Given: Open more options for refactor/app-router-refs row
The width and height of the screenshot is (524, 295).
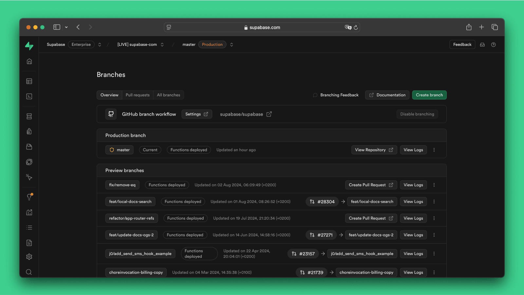Looking at the screenshot, I should pyautogui.click(x=434, y=218).
